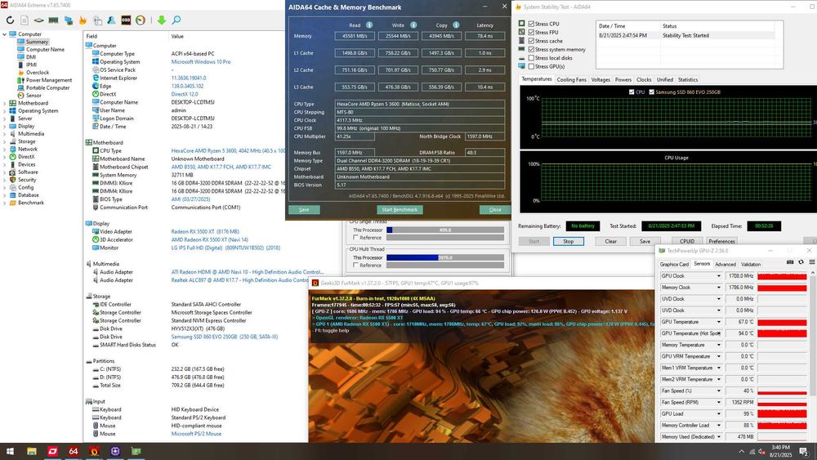Switch to the Cooling Fans tab
The image size is (817, 460).
click(571, 79)
